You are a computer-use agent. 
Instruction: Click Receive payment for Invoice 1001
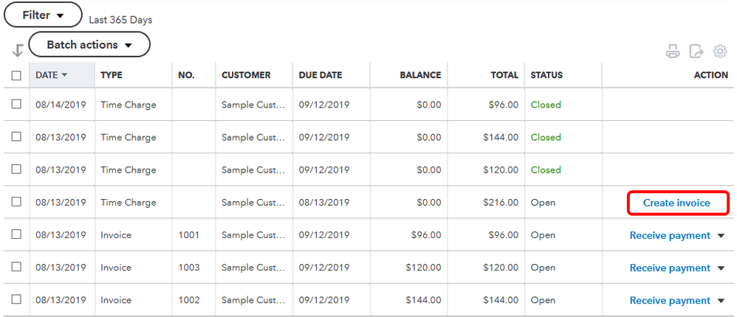point(669,236)
